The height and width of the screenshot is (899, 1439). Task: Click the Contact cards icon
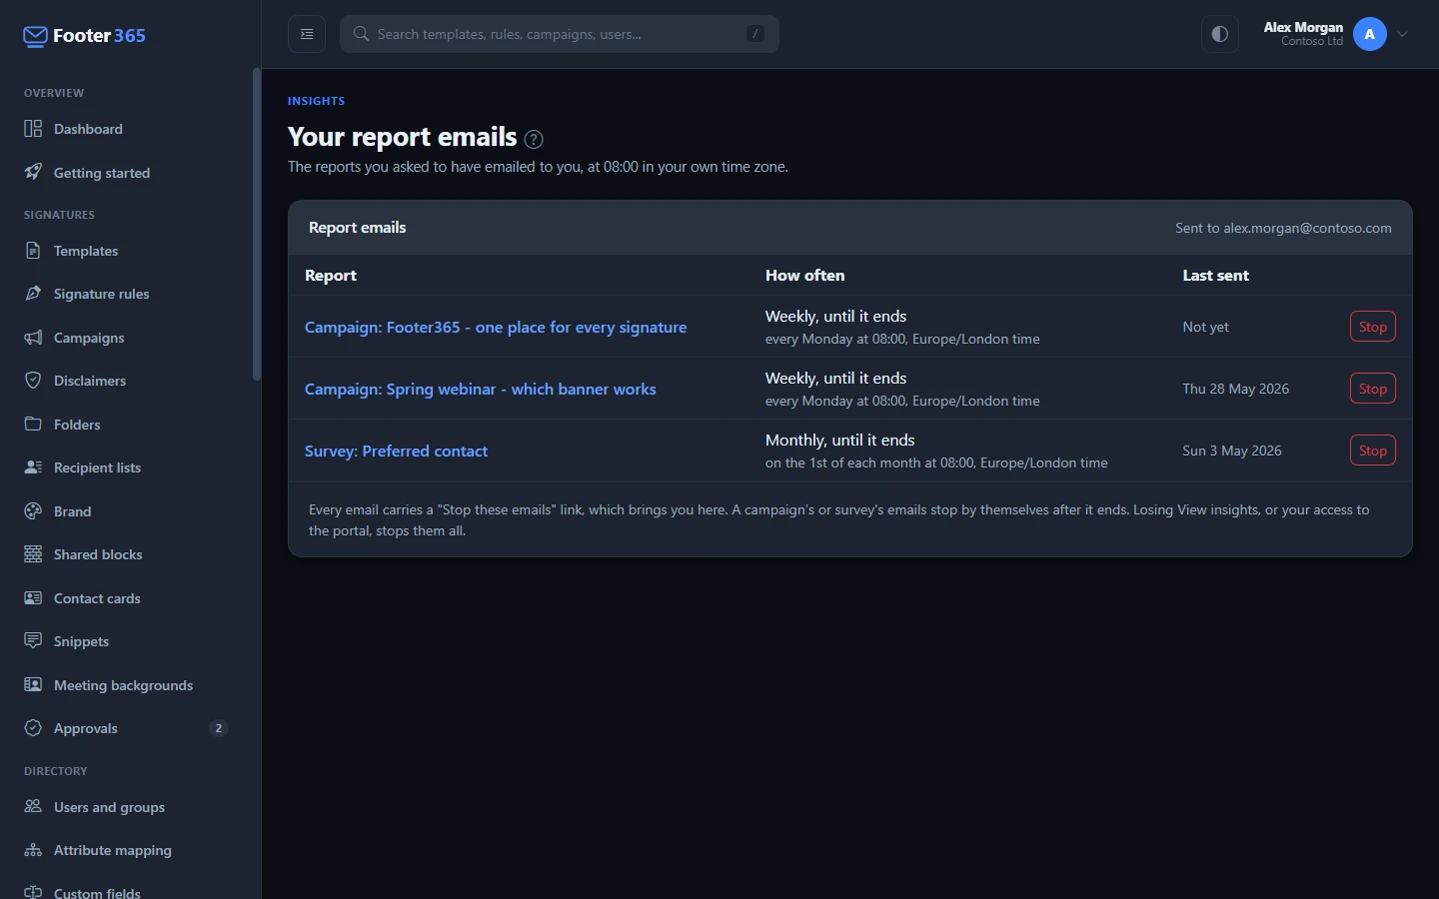pos(33,598)
